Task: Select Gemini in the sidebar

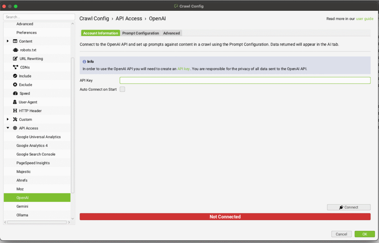Action: pos(22,206)
